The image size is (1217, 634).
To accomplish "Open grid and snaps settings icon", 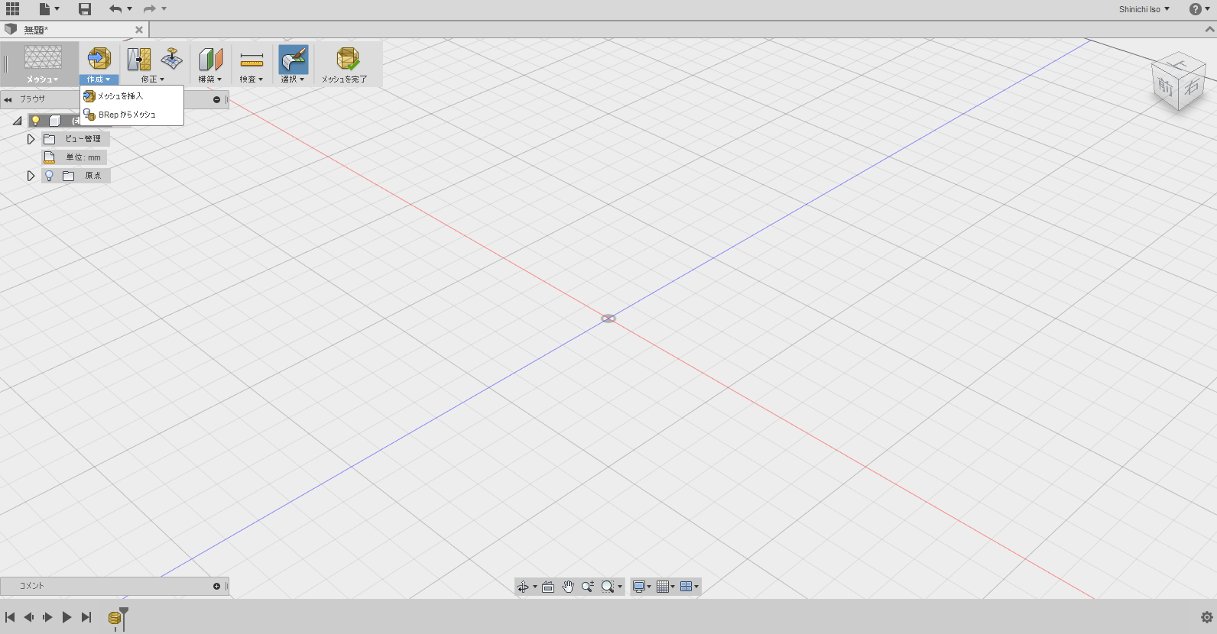I will click(x=663, y=587).
